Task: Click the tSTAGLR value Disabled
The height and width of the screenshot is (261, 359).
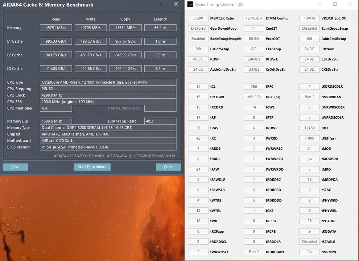Action: click(x=309, y=241)
